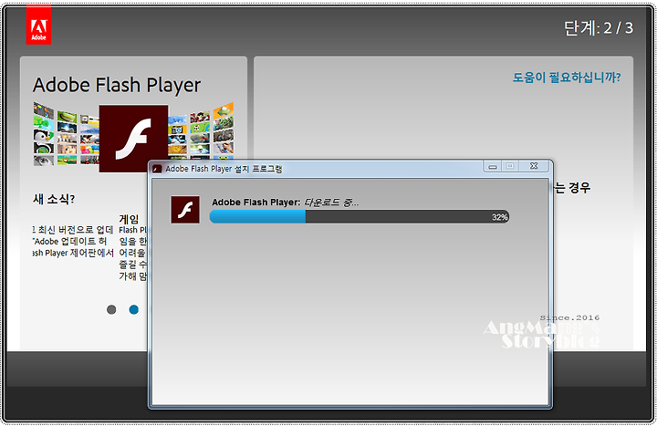Select the gray carousel pagination dot
Image resolution: width=657 pixels, height=426 pixels.
pos(111,309)
